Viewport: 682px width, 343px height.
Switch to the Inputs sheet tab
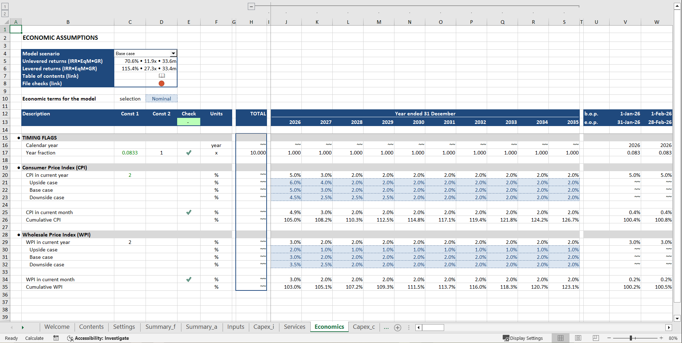click(235, 327)
